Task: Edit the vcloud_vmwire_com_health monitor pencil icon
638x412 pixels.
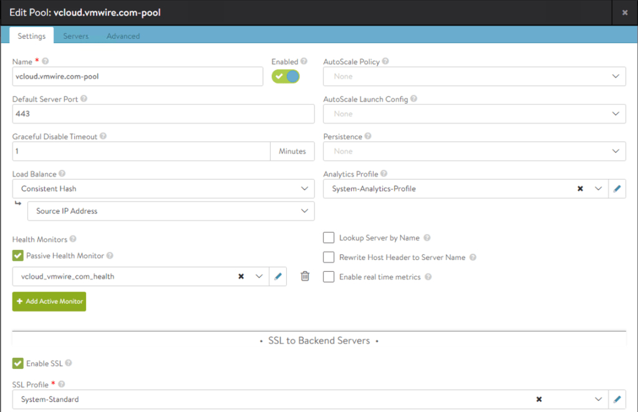Action: [x=278, y=277]
